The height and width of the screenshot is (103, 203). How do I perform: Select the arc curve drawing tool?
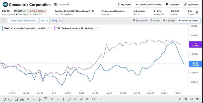point(10,99)
